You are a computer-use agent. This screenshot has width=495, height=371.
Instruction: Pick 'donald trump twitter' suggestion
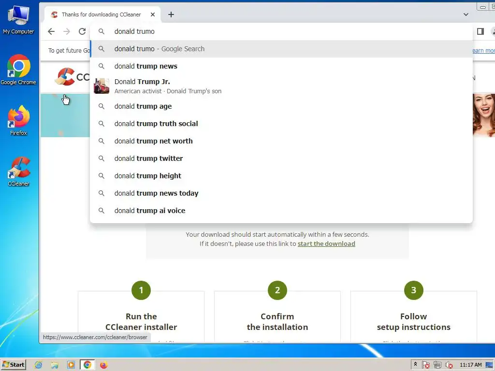(x=281, y=158)
